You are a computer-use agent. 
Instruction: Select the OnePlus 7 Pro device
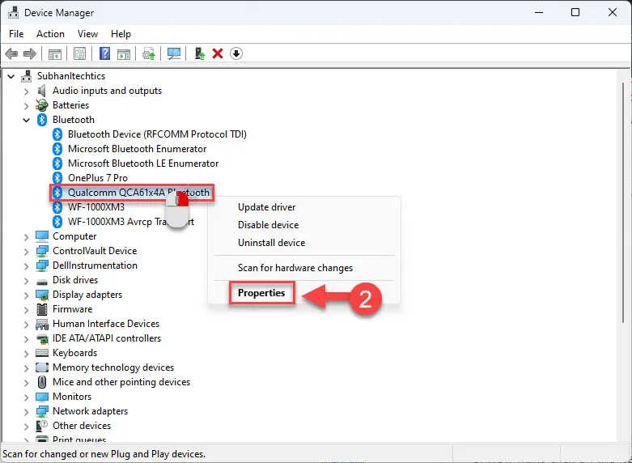(98, 178)
